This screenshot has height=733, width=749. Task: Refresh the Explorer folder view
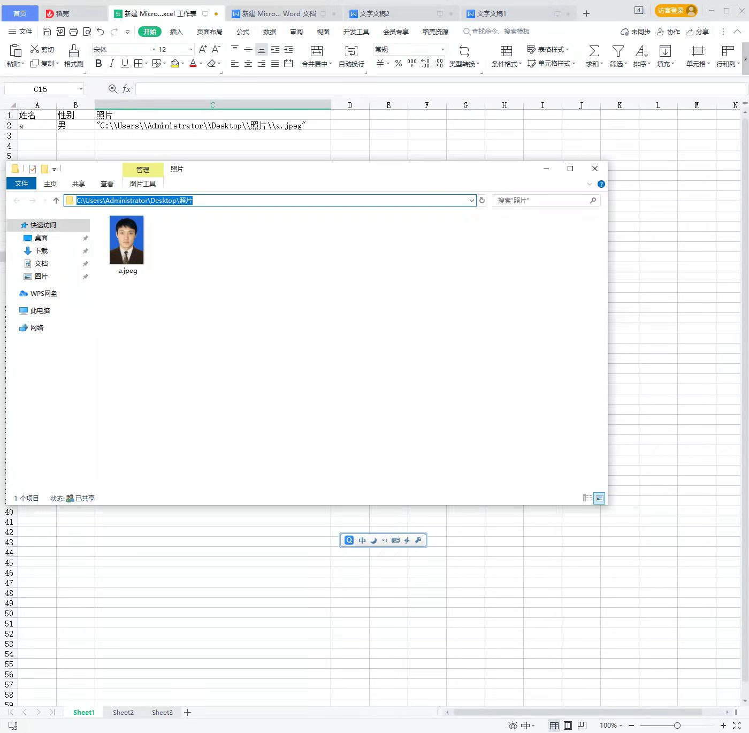click(x=482, y=200)
